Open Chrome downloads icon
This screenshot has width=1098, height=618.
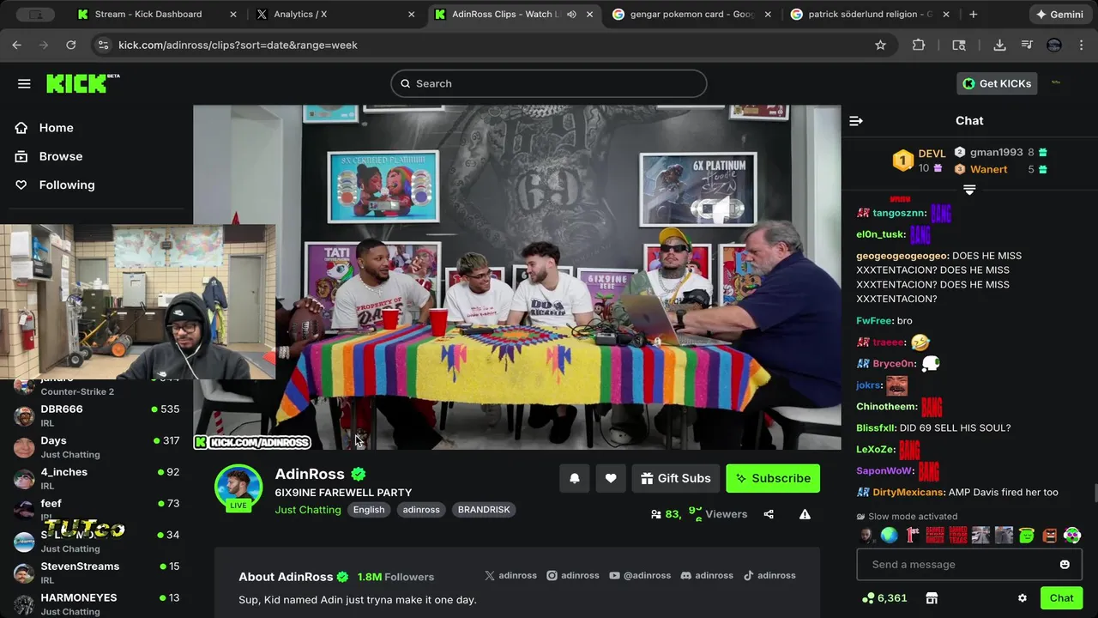click(x=999, y=45)
